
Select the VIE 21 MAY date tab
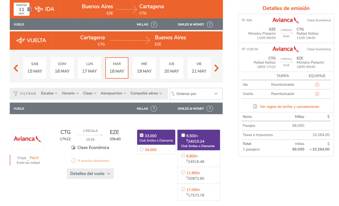199,68
